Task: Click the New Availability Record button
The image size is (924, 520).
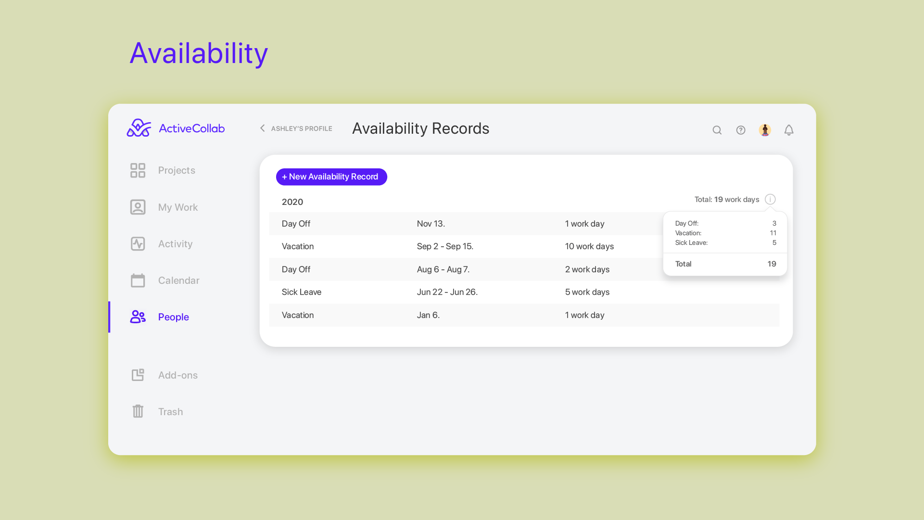Action: [331, 177]
